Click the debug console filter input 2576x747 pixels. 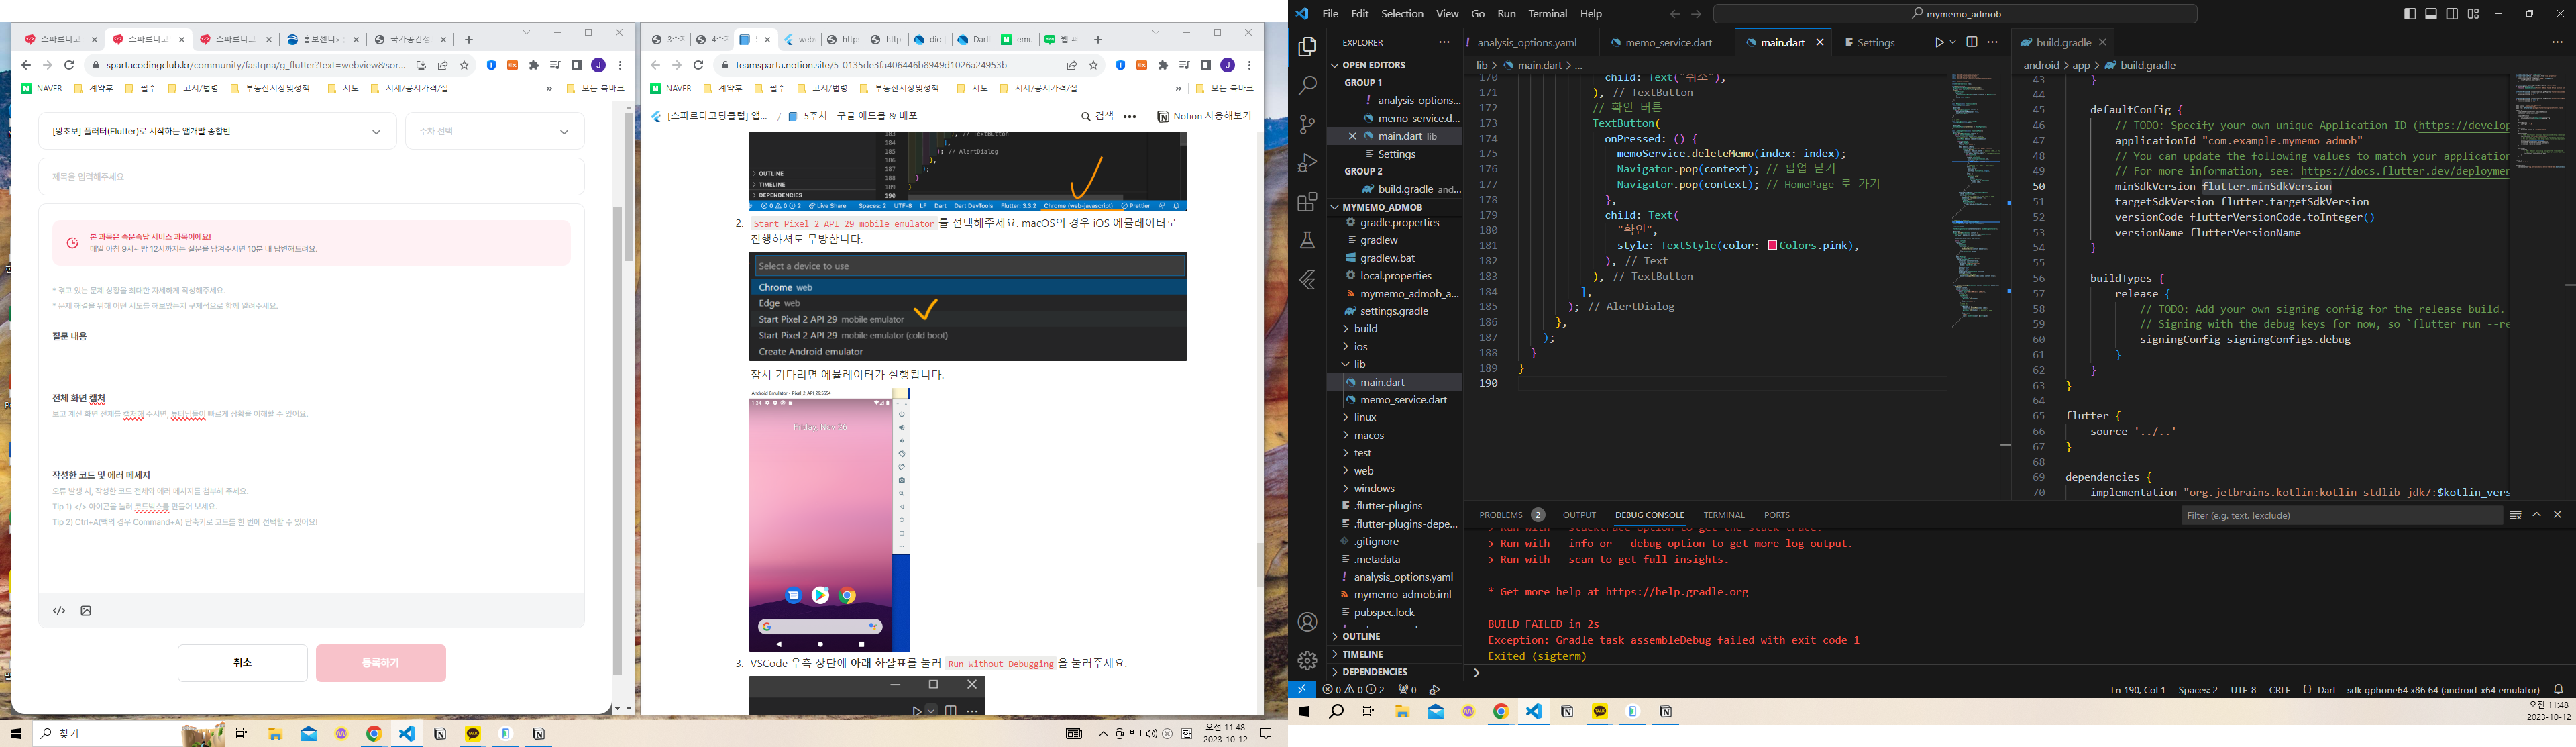tap(2341, 515)
